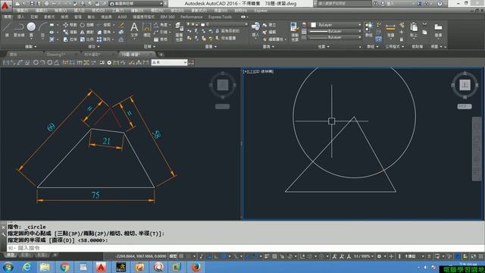Toggle Clean Screen in status bar
Image resolution: width=485 pixels, height=273 pixels.
tap(474, 256)
